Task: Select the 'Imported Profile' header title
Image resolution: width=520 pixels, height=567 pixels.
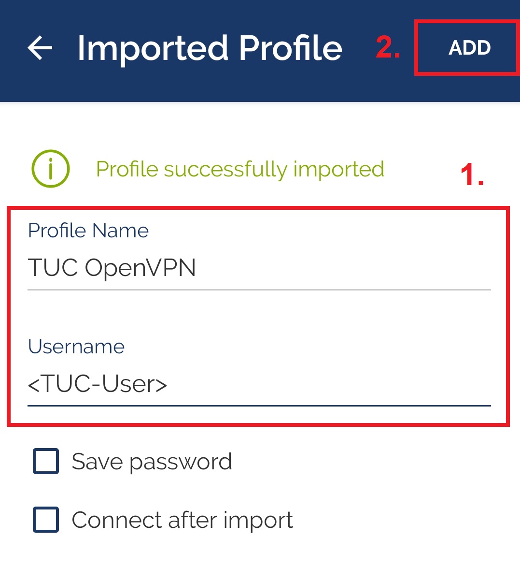Action: tap(210, 48)
